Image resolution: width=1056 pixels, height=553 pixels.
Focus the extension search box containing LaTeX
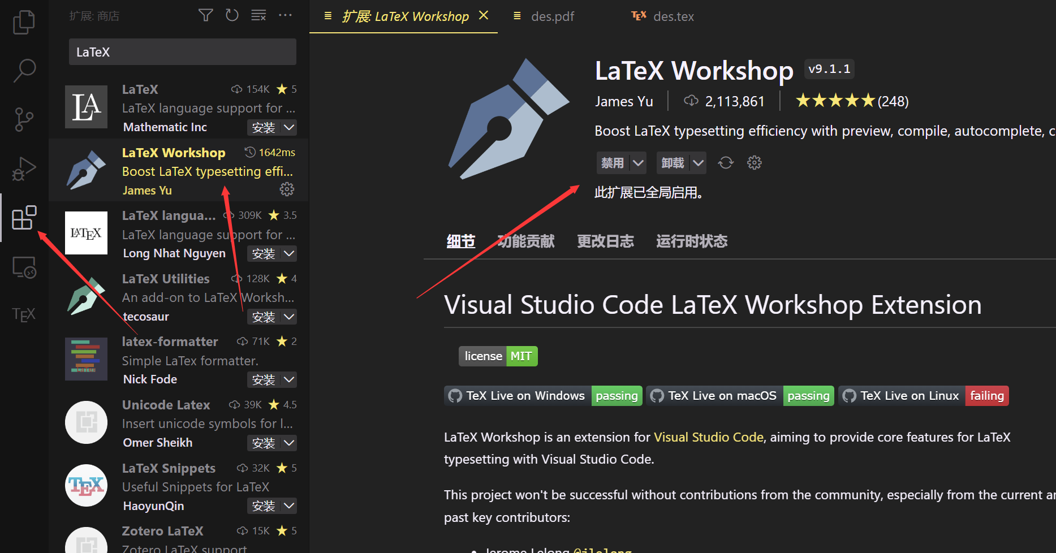[x=183, y=52]
